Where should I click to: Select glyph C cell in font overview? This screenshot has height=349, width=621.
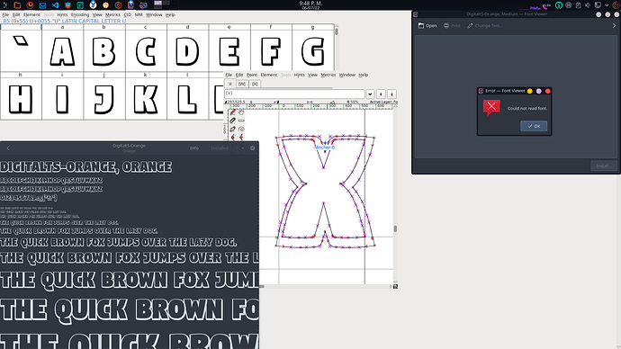(146, 51)
